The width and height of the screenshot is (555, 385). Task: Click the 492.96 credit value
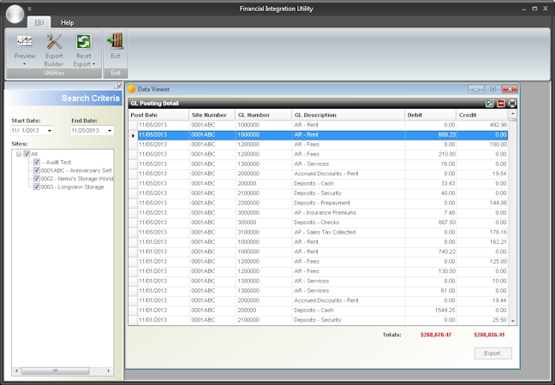(498, 125)
